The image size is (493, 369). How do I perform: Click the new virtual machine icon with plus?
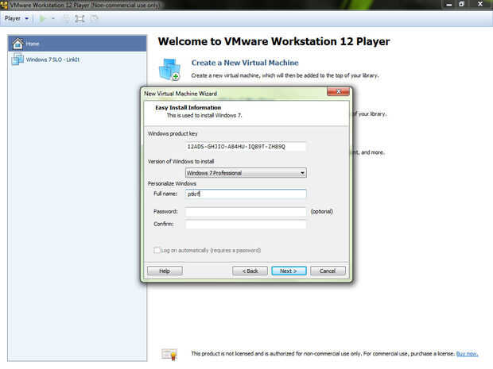170,69
